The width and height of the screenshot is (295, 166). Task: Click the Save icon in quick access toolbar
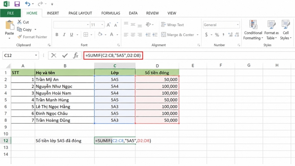tap(17, 4)
